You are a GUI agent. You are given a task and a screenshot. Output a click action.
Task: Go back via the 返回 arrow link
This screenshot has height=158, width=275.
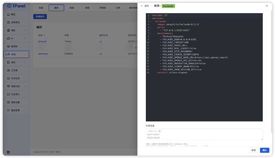(x=145, y=6)
